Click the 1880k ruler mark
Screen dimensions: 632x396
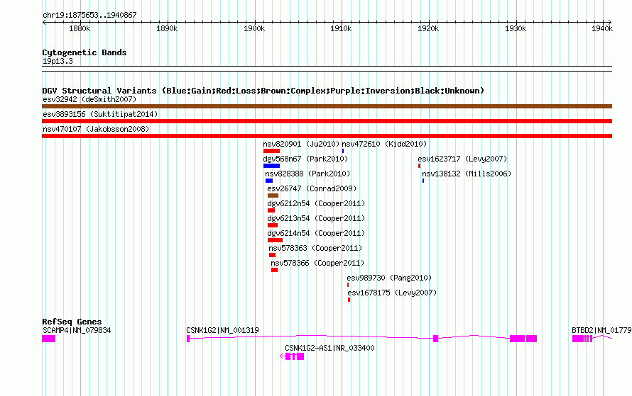tap(80, 28)
